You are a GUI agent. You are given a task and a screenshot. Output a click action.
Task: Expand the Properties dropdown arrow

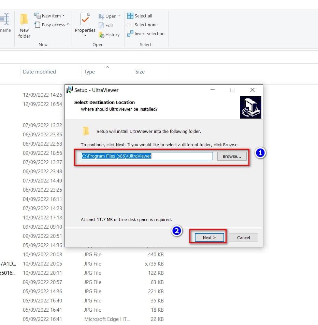[x=85, y=36]
